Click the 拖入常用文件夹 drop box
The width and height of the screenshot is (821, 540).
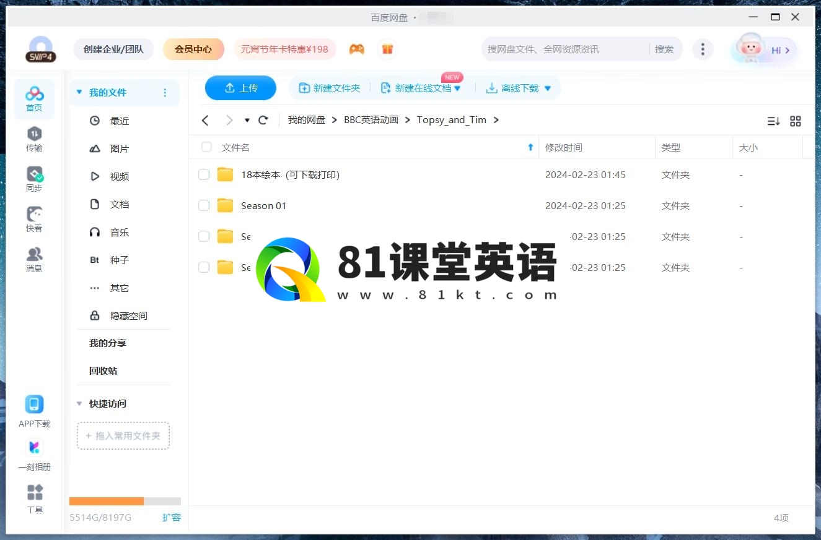[x=123, y=436]
